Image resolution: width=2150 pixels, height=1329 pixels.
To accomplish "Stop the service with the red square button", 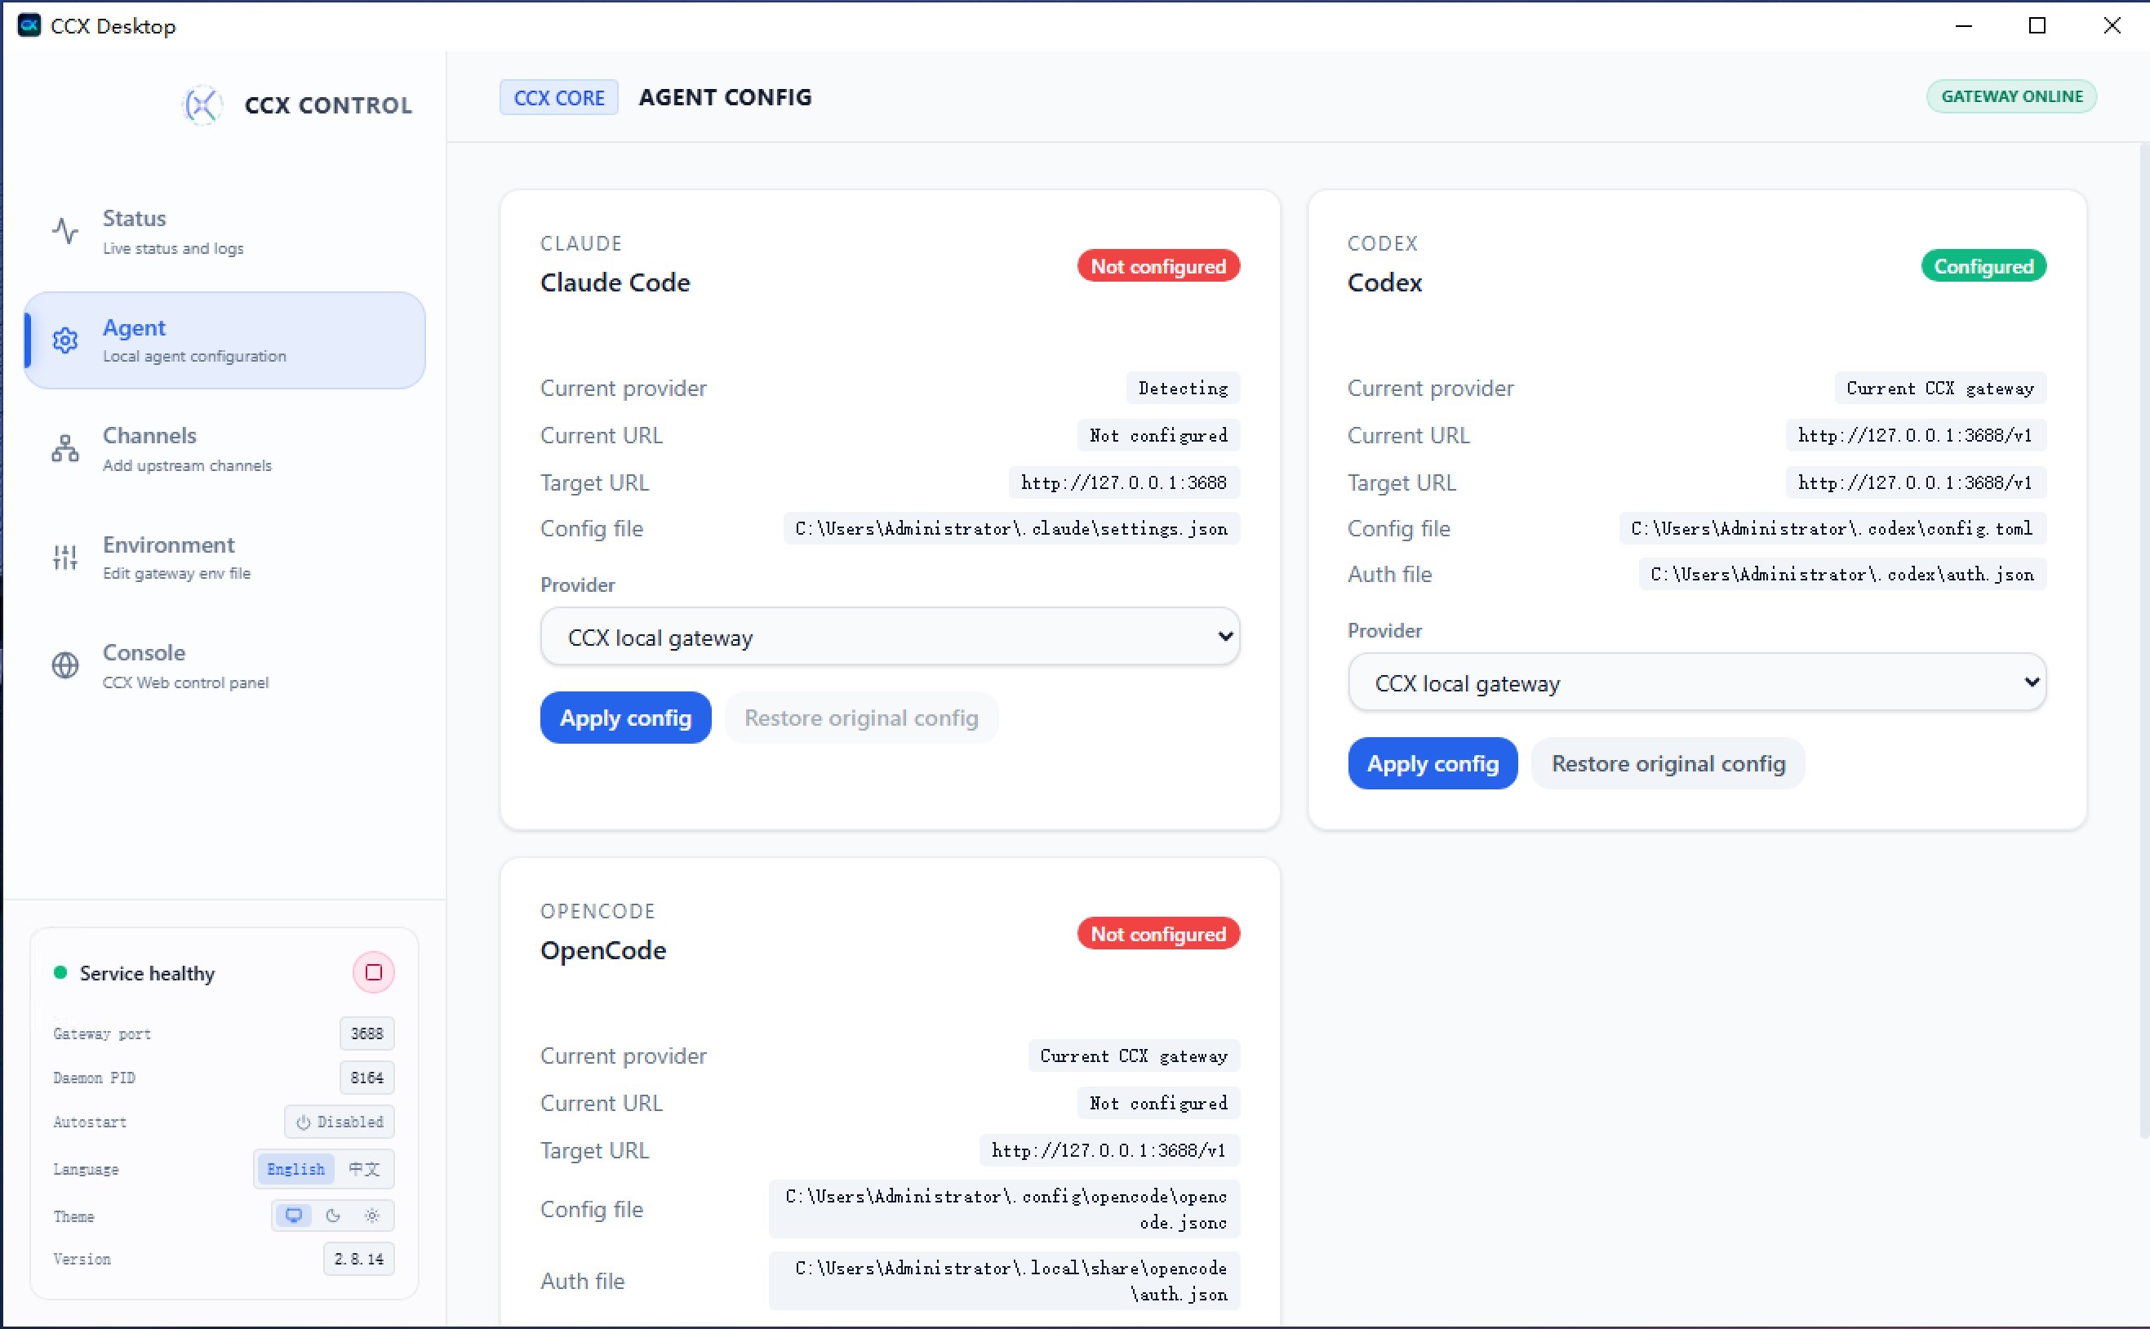I will (373, 972).
